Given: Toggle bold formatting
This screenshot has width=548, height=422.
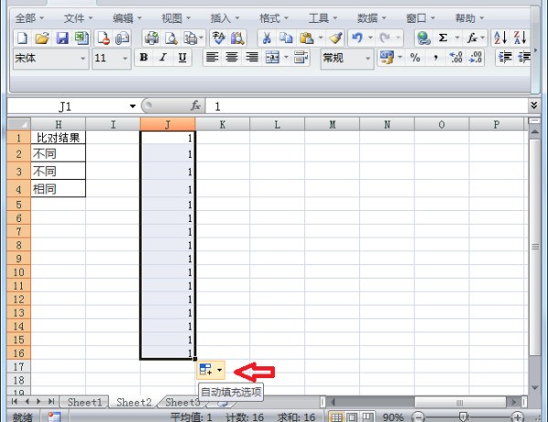Looking at the screenshot, I should [x=143, y=58].
